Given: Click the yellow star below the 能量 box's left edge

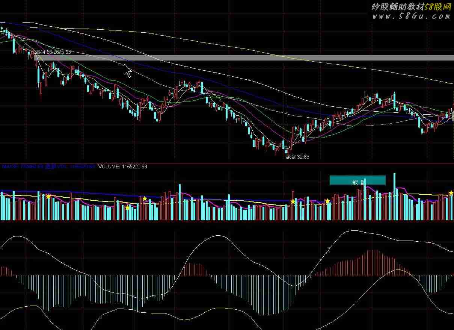Looking at the screenshot, I should tap(327, 201).
